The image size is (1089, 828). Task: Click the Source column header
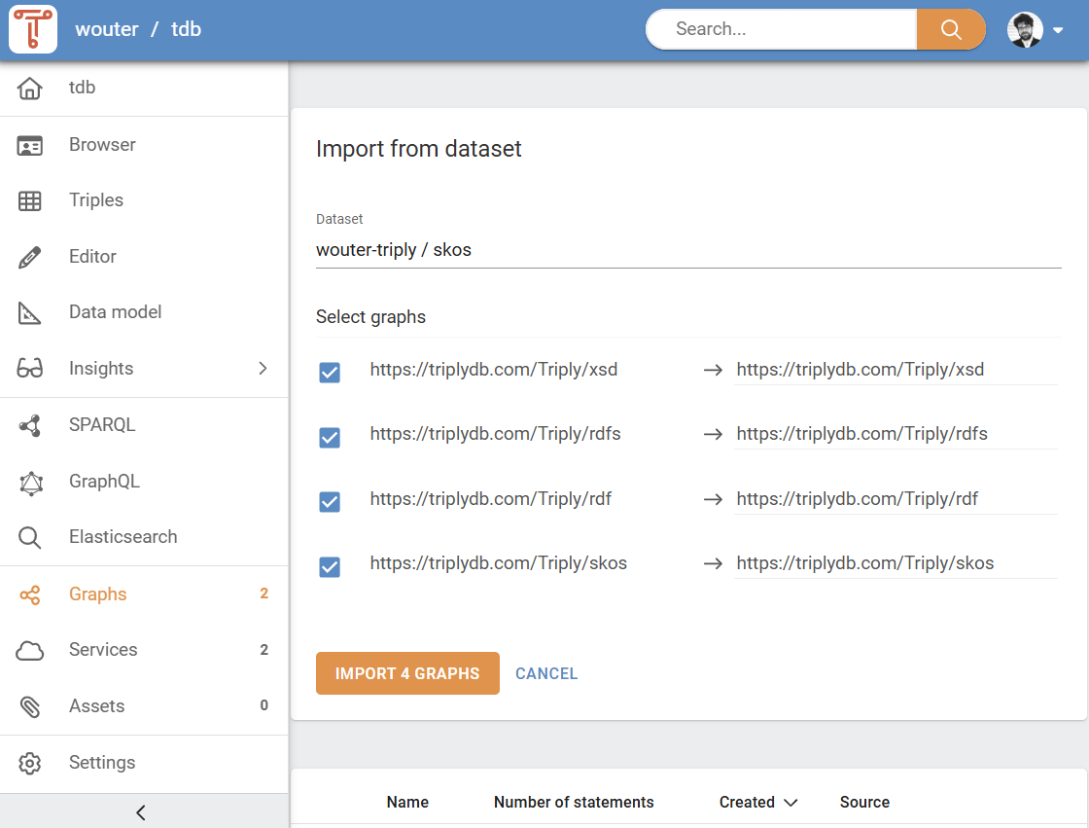click(864, 803)
